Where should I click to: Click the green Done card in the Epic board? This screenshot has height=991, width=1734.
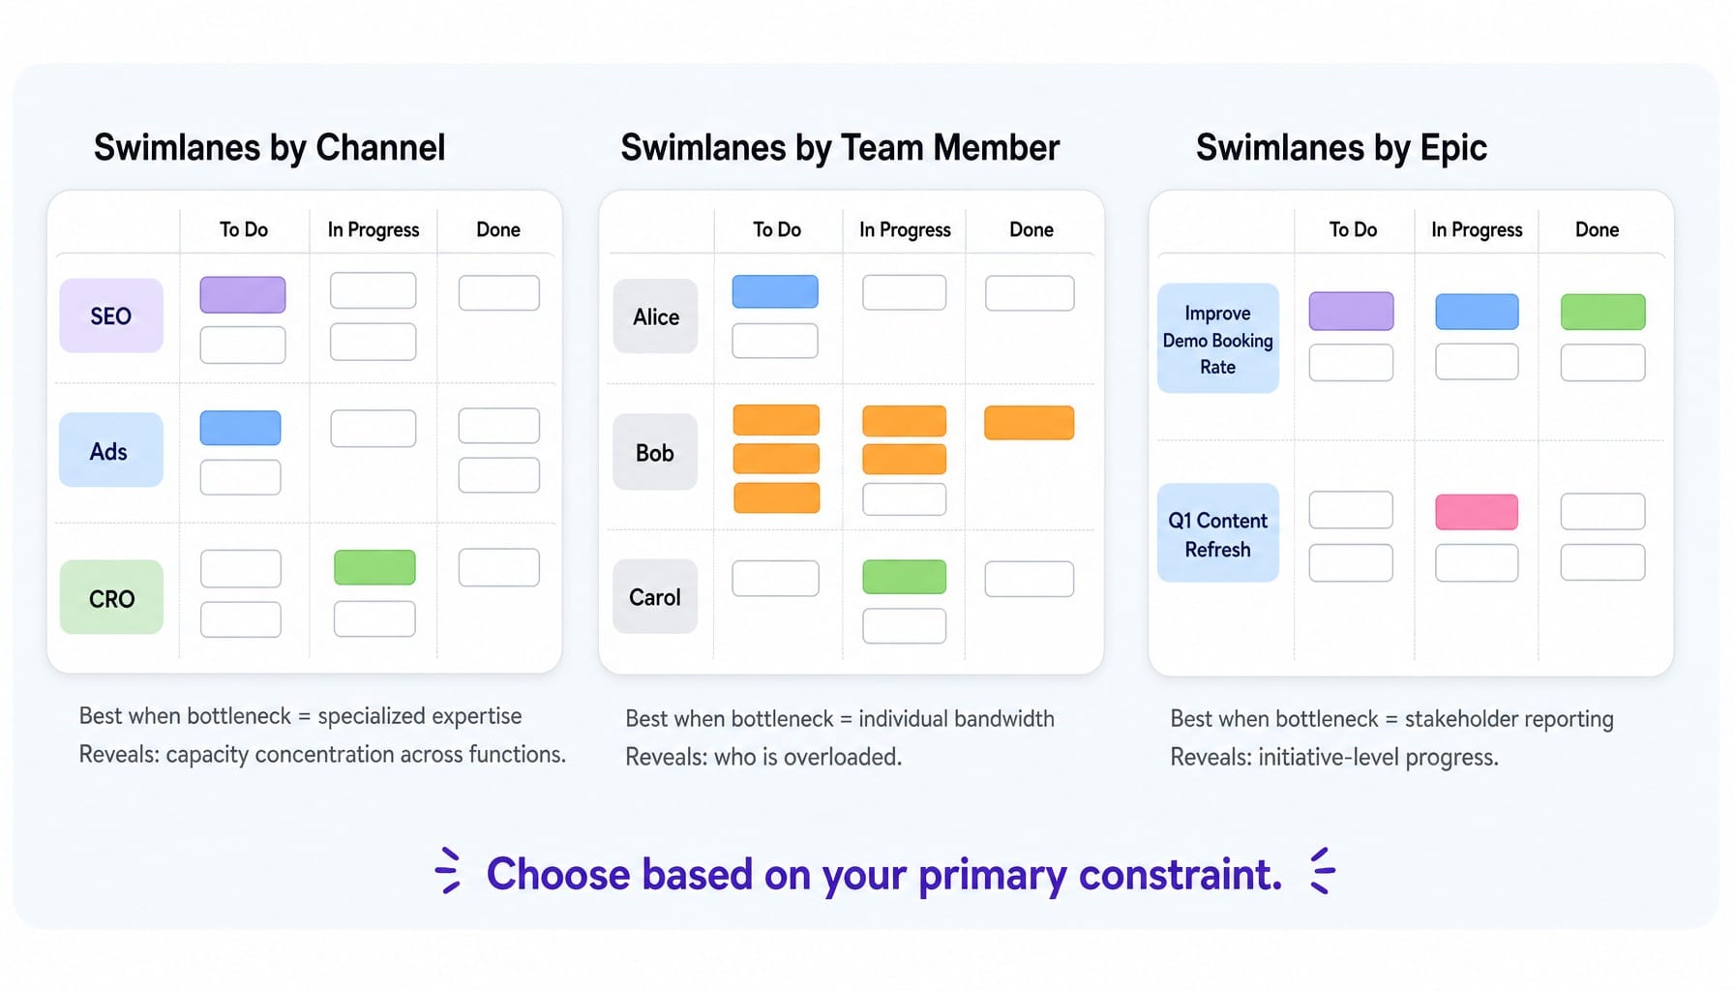pyautogui.click(x=1603, y=312)
